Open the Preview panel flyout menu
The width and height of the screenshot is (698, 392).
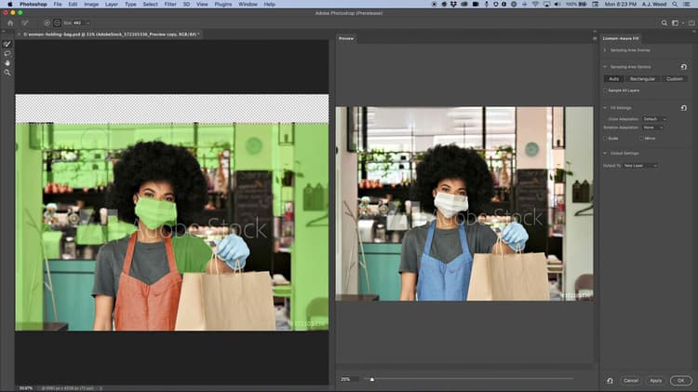(595, 39)
